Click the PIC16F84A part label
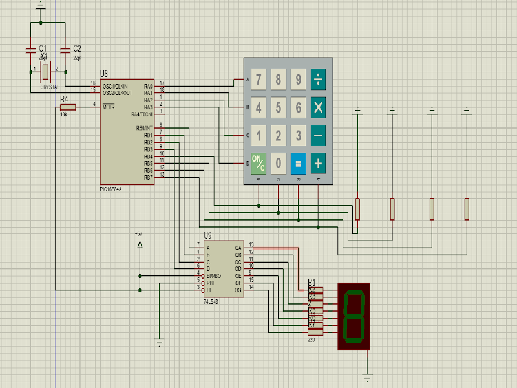Screen dimensions: 517x388 coord(111,189)
